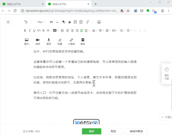
Task: Click the QR code image in the article
Action: (86, 122)
